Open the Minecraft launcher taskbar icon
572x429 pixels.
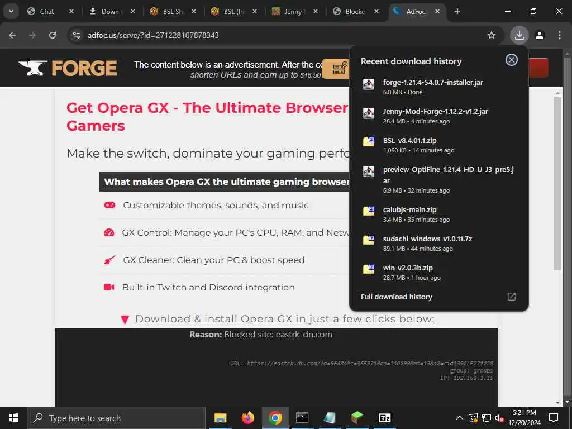coord(357,418)
